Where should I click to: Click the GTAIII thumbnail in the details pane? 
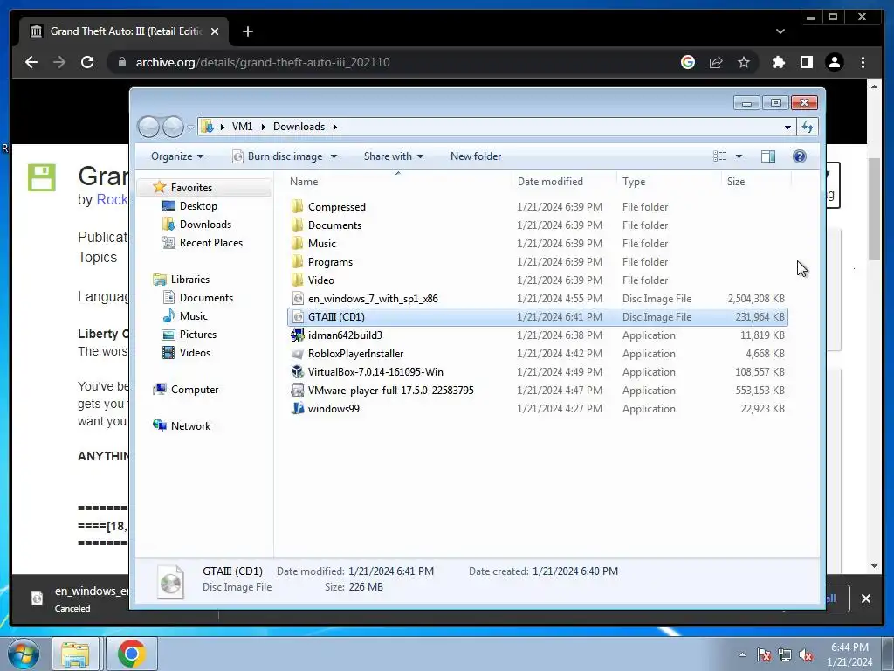(x=170, y=581)
